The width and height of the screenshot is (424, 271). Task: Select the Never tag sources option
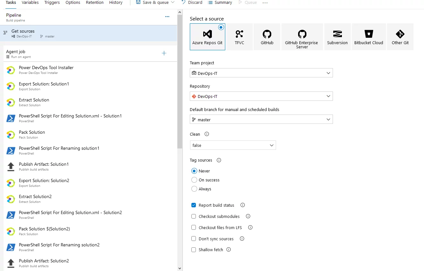(194, 171)
